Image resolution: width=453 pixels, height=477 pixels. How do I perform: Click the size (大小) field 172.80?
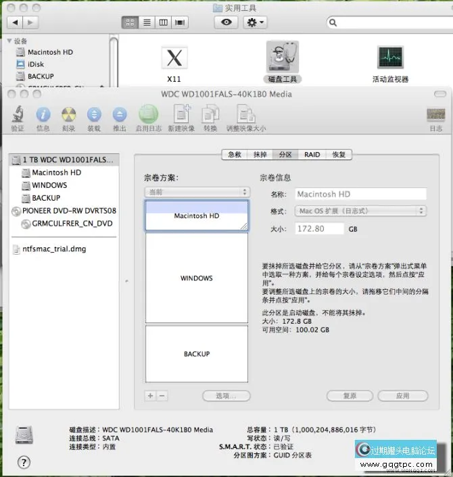click(x=319, y=229)
